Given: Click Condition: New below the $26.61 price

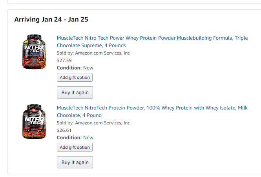Looking at the screenshot, I should click(x=75, y=138).
